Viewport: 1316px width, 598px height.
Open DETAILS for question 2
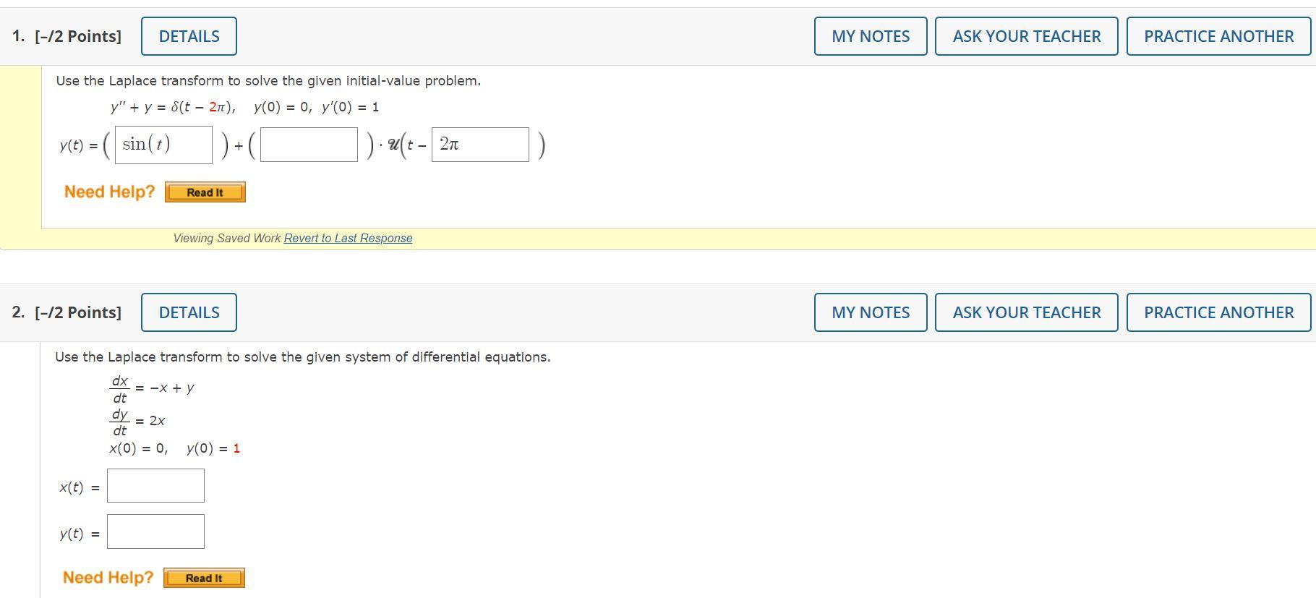click(189, 312)
